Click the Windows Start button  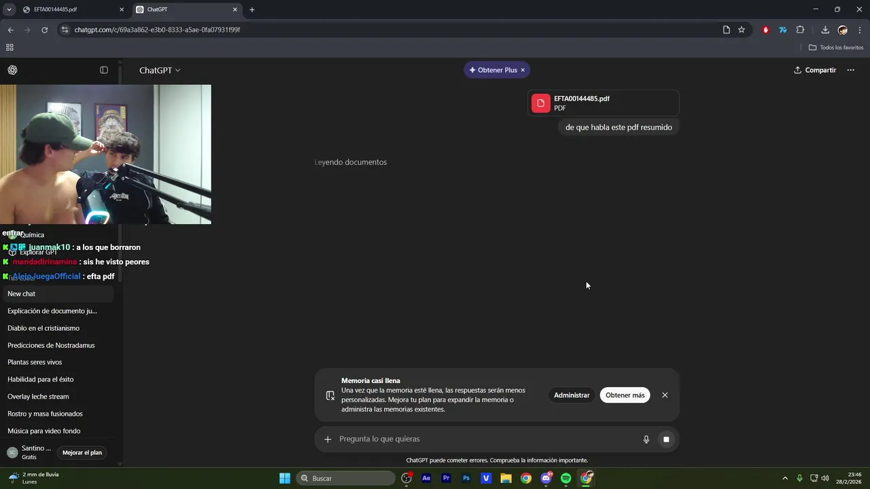pos(285,478)
